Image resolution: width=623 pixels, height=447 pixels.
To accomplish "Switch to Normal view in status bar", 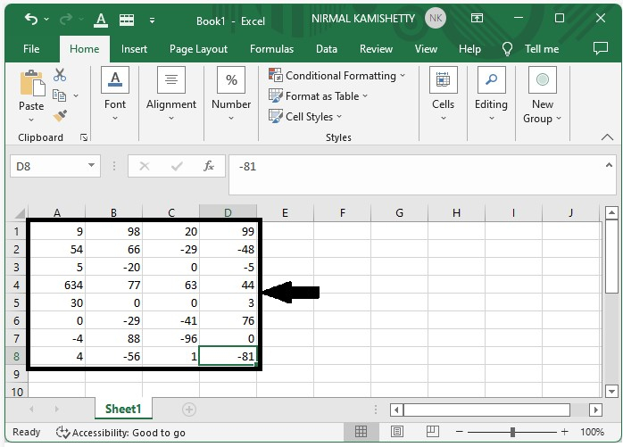I will click(x=361, y=432).
